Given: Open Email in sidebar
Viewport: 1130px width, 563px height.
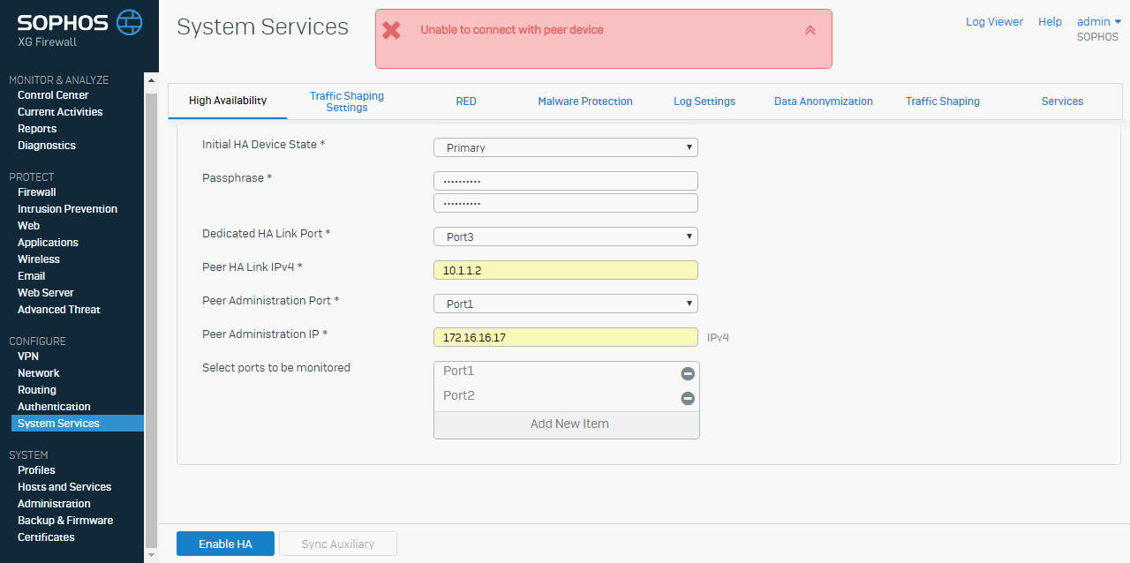Looking at the screenshot, I should pyautogui.click(x=31, y=276).
